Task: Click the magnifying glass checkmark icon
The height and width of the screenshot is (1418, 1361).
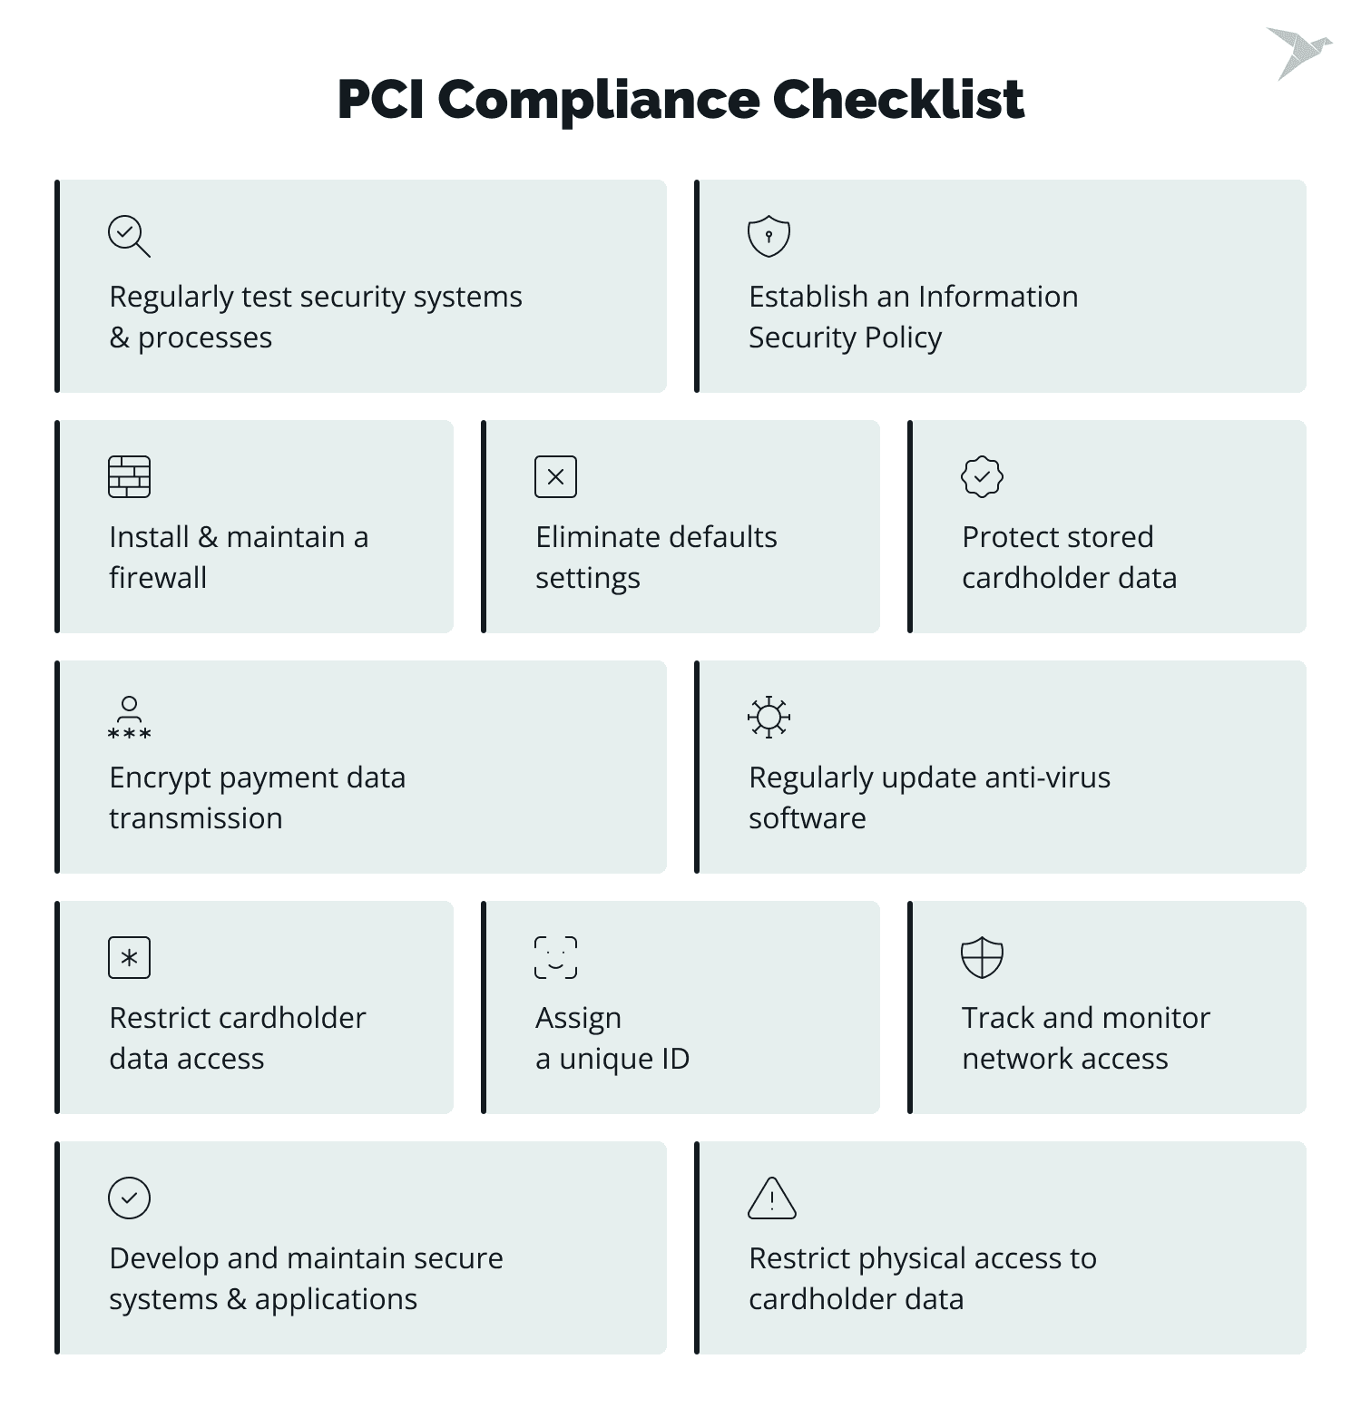Action: (129, 236)
